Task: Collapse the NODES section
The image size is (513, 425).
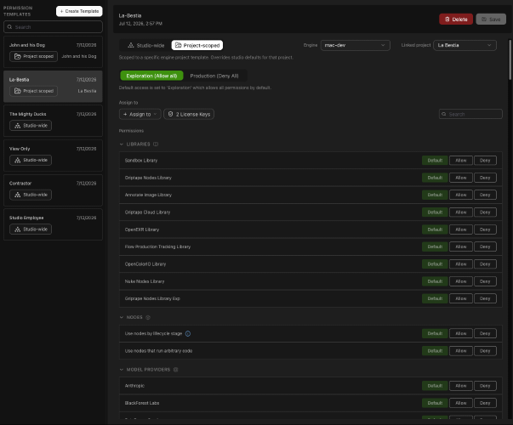Action: (x=122, y=317)
